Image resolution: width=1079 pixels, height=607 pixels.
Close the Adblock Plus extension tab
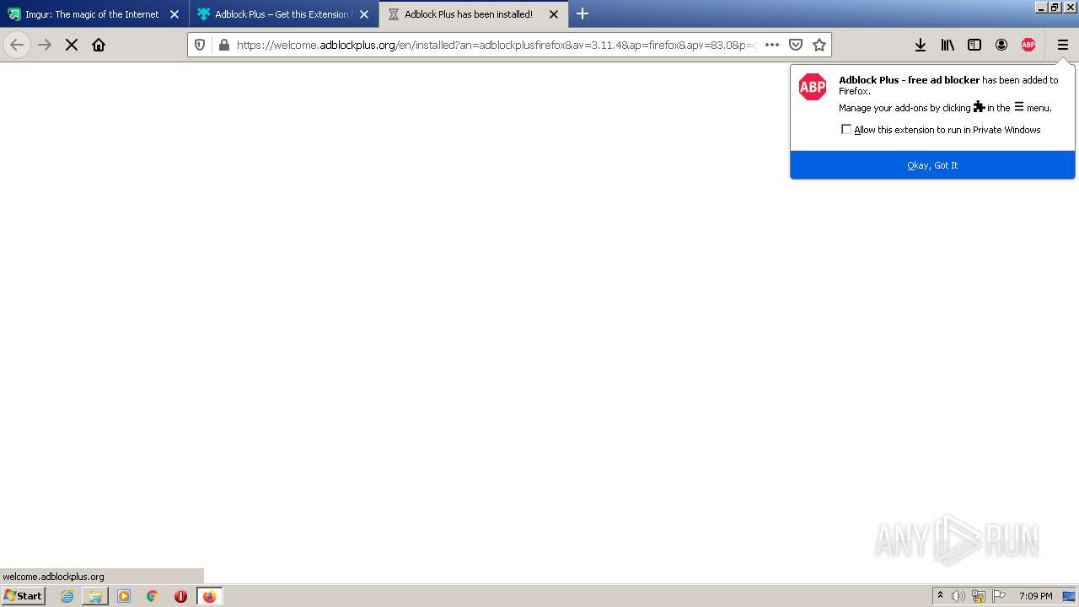pos(364,14)
